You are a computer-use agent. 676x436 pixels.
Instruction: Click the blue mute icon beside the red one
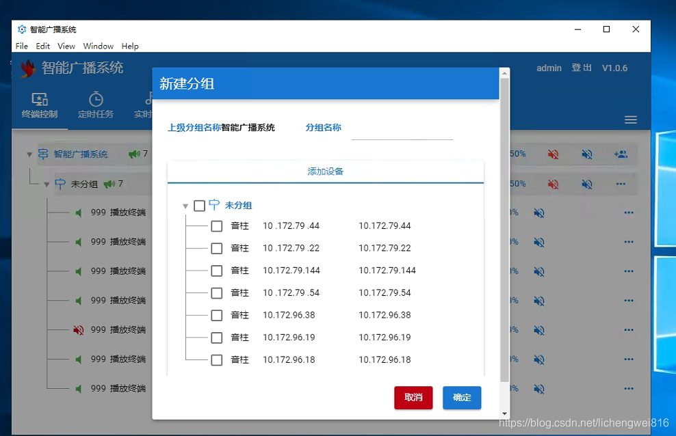coord(586,154)
